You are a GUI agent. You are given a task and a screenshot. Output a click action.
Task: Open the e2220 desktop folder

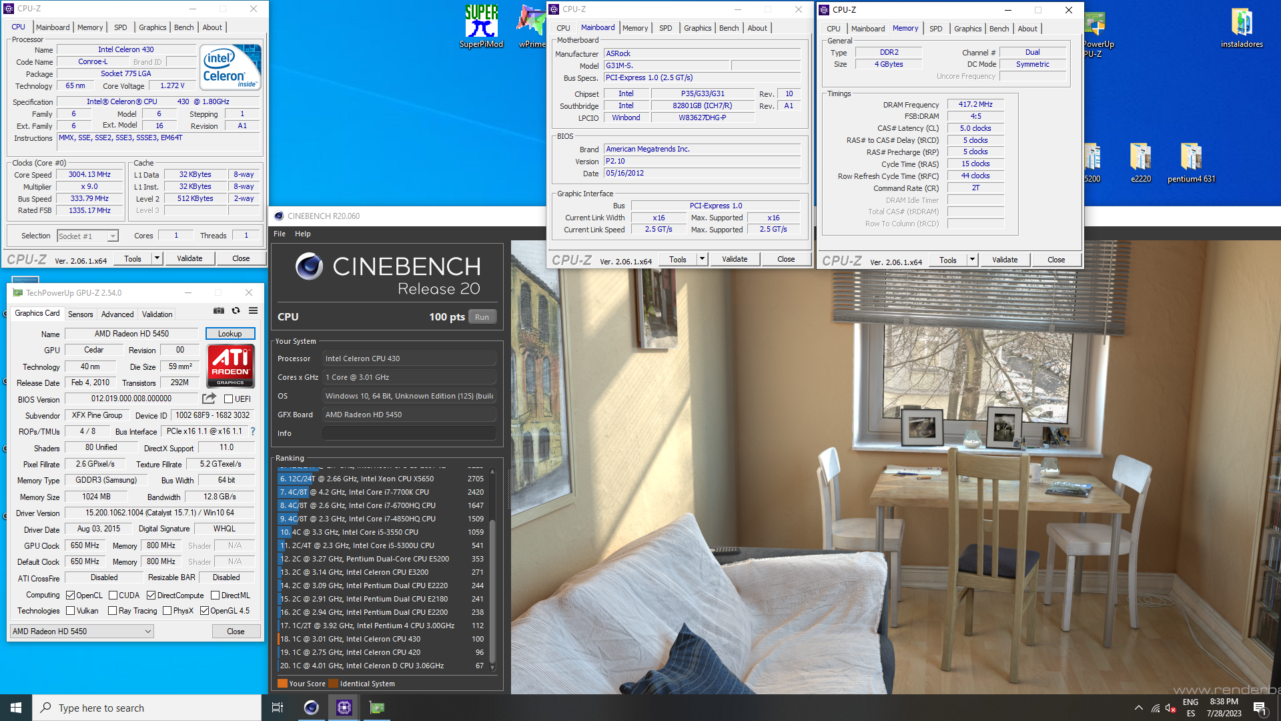(x=1141, y=162)
